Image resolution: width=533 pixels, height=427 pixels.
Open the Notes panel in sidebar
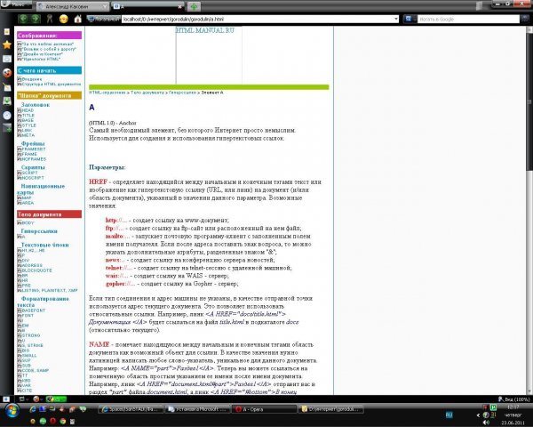pos(7,87)
